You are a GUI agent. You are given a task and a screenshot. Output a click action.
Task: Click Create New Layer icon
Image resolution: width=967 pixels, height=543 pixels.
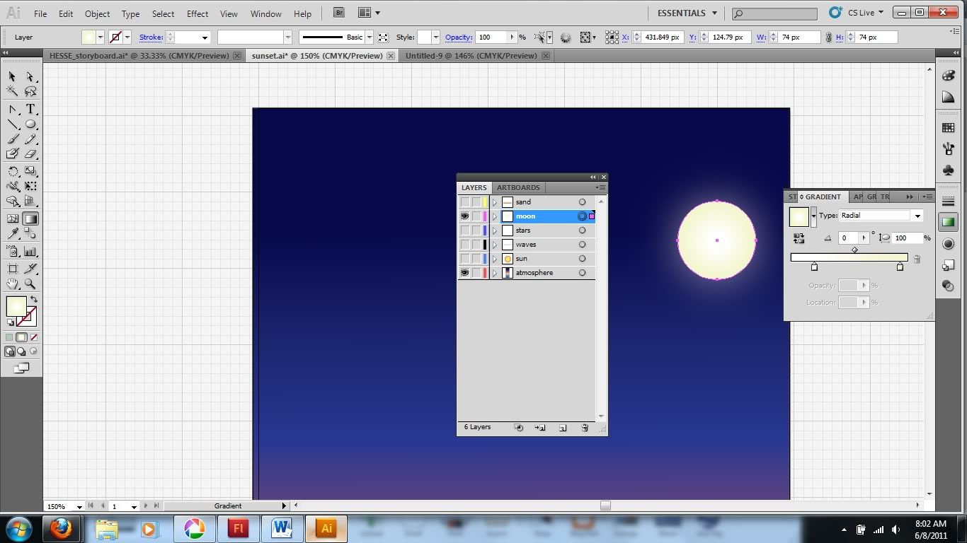(x=563, y=428)
